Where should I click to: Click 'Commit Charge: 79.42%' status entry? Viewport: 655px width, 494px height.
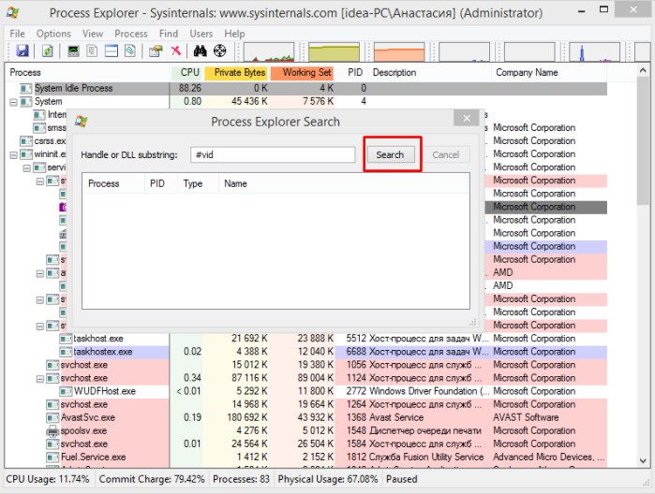point(152,479)
